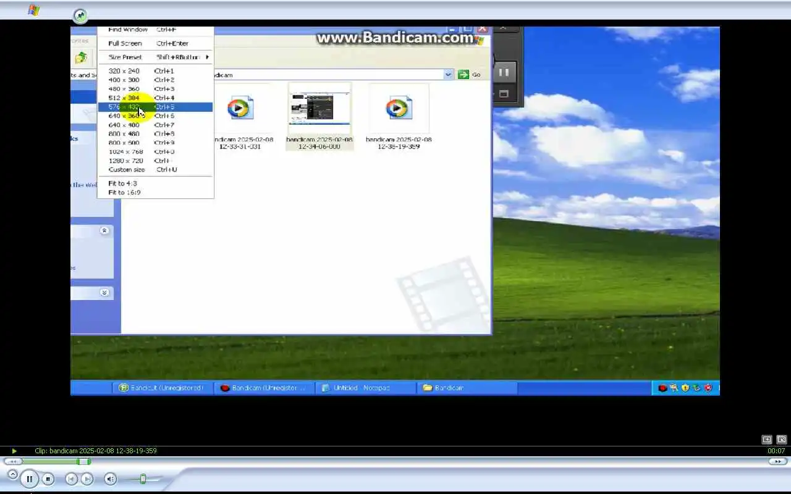Select the highlighted 576 x 432 size
The width and height of the screenshot is (791, 494).
(x=155, y=107)
